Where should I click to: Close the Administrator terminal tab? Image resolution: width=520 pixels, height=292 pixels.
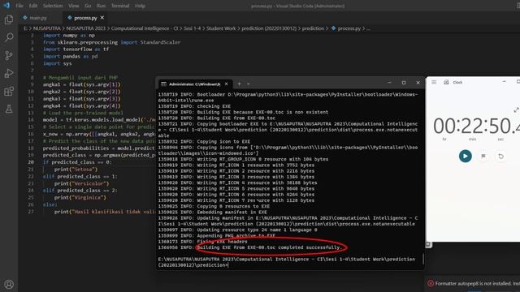pos(226,84)
